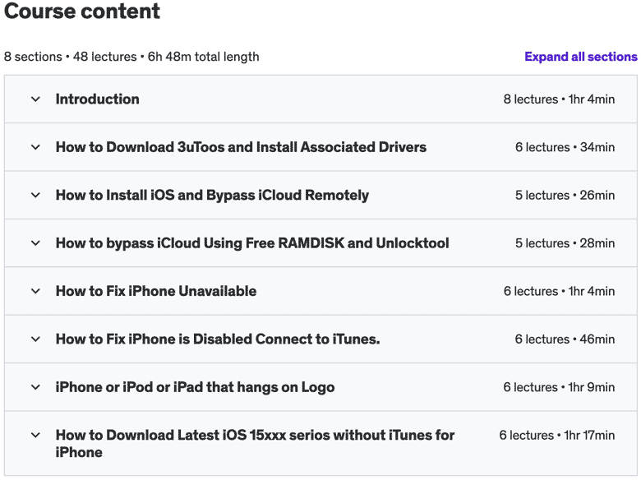
Task: Select 'How to Install iOS and Bypass iCloud Remotely' title
Action: point(212,195)
